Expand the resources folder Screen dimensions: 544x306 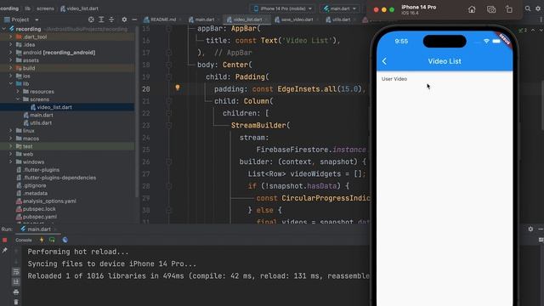coord(18,92)
